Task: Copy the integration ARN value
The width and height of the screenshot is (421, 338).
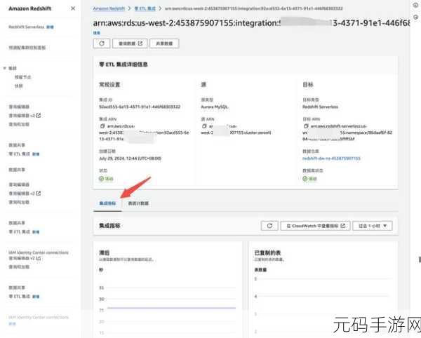Action: point(102,126)
